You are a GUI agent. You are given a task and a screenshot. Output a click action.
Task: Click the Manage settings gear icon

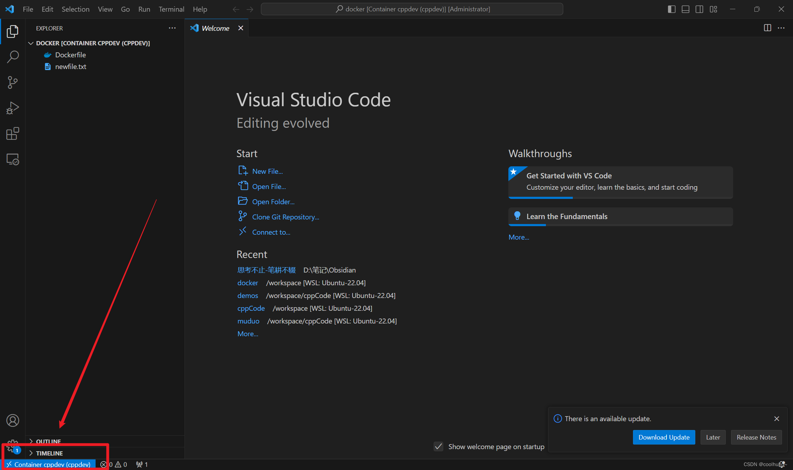(12, 445)
